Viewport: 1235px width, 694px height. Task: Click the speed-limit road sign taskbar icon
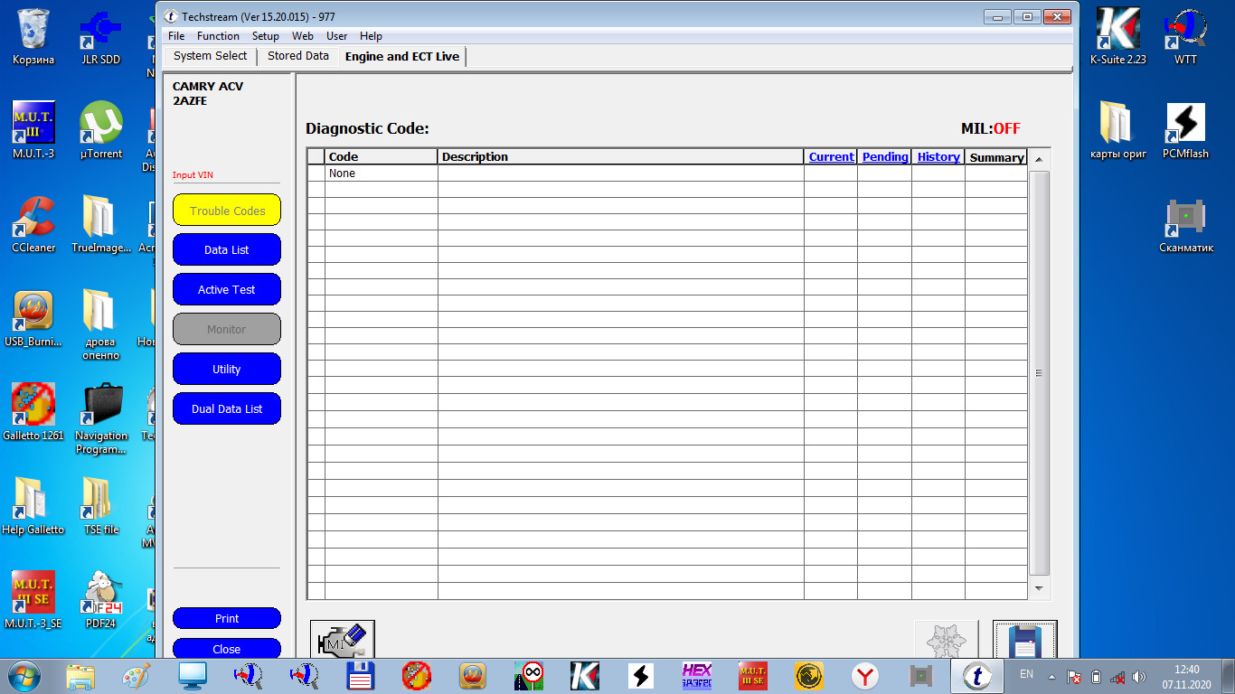click(528, 675)
